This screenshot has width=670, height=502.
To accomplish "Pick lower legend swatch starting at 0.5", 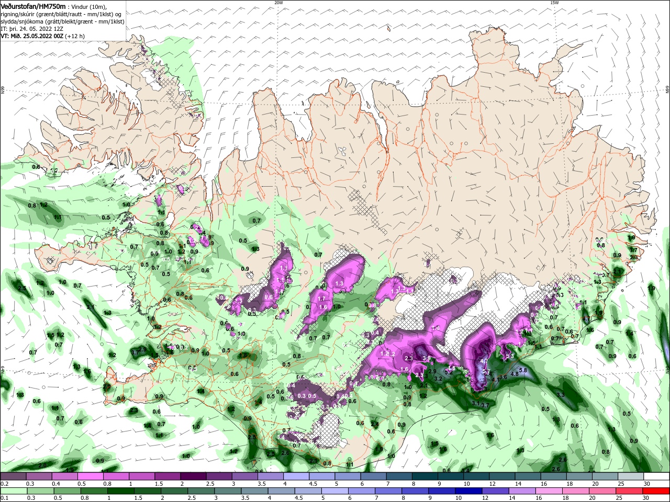I will click(67, 491).
